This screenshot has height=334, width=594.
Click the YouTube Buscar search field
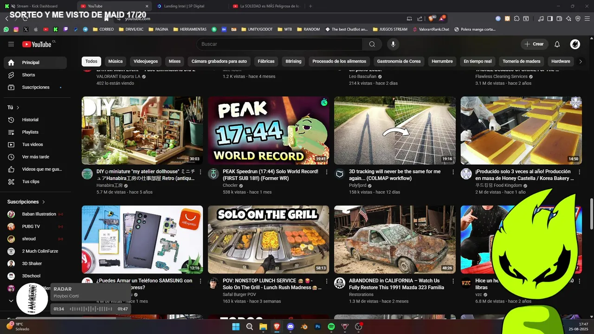(279, 44)
